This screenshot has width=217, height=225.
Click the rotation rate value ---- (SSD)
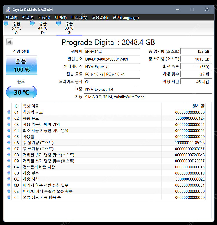196,67
